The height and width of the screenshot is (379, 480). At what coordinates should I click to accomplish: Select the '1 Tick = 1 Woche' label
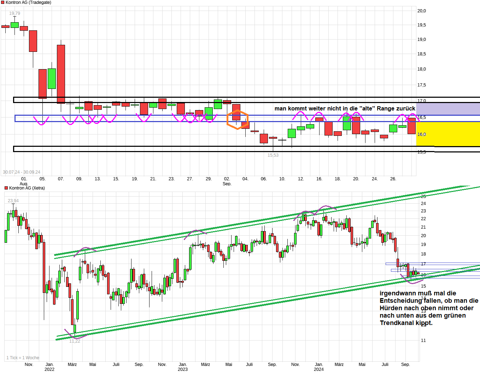point(23,358)
